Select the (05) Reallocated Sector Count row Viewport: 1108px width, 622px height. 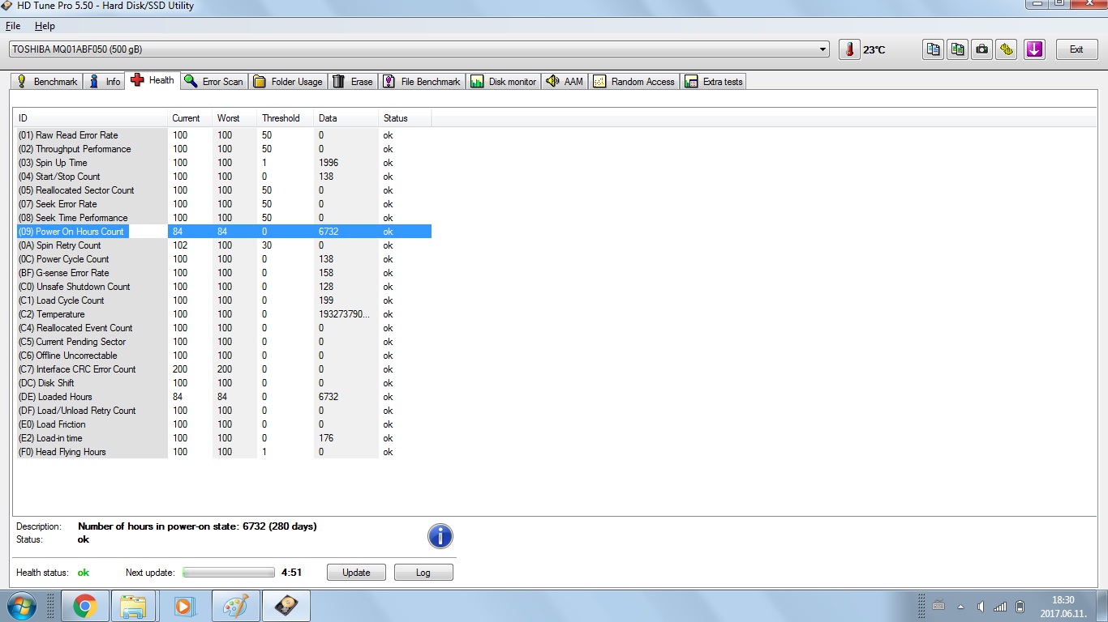click(224, 190)
